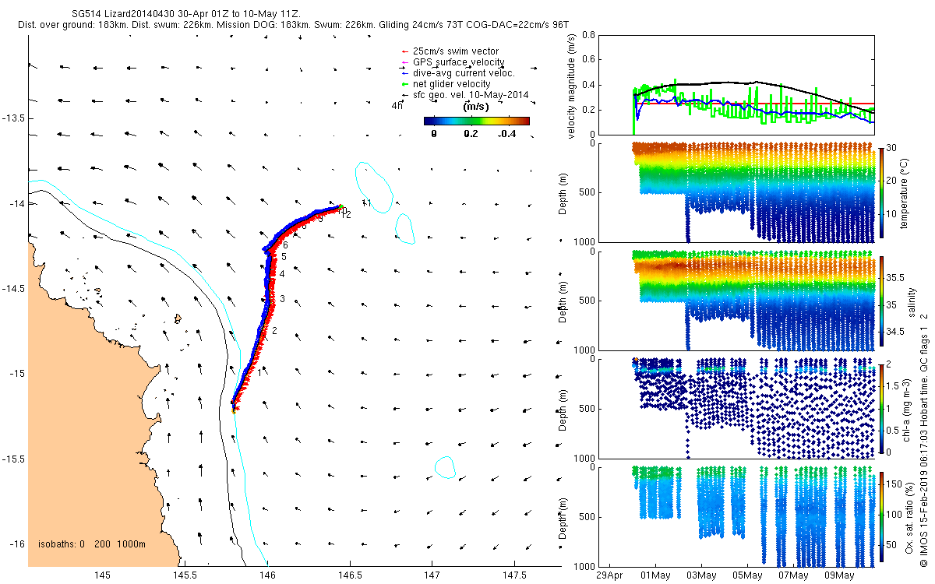Click the velocity (m/s) color bar on the map
935x584 pixels.
(x=477, y=121)
